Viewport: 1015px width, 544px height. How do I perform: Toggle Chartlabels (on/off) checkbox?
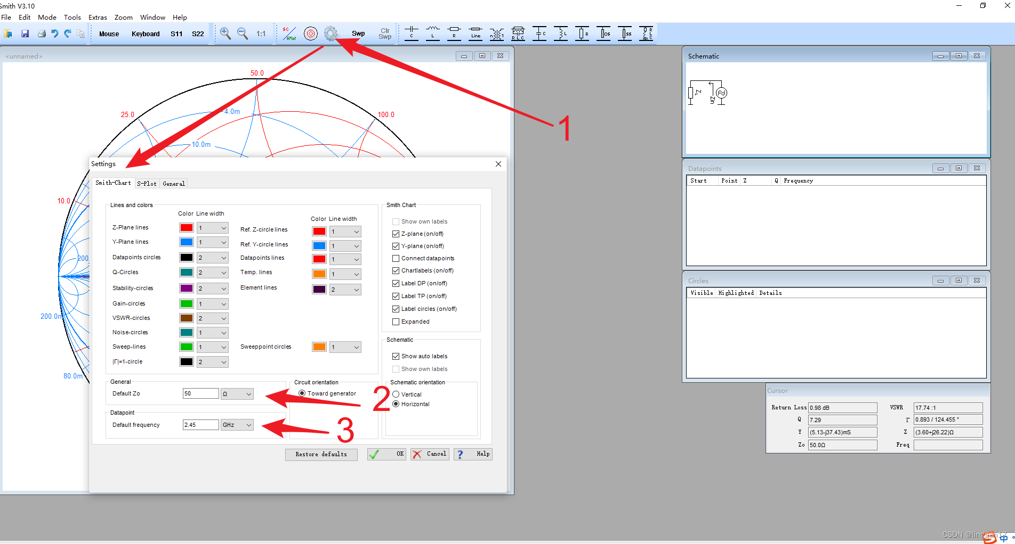coord(396,270)
